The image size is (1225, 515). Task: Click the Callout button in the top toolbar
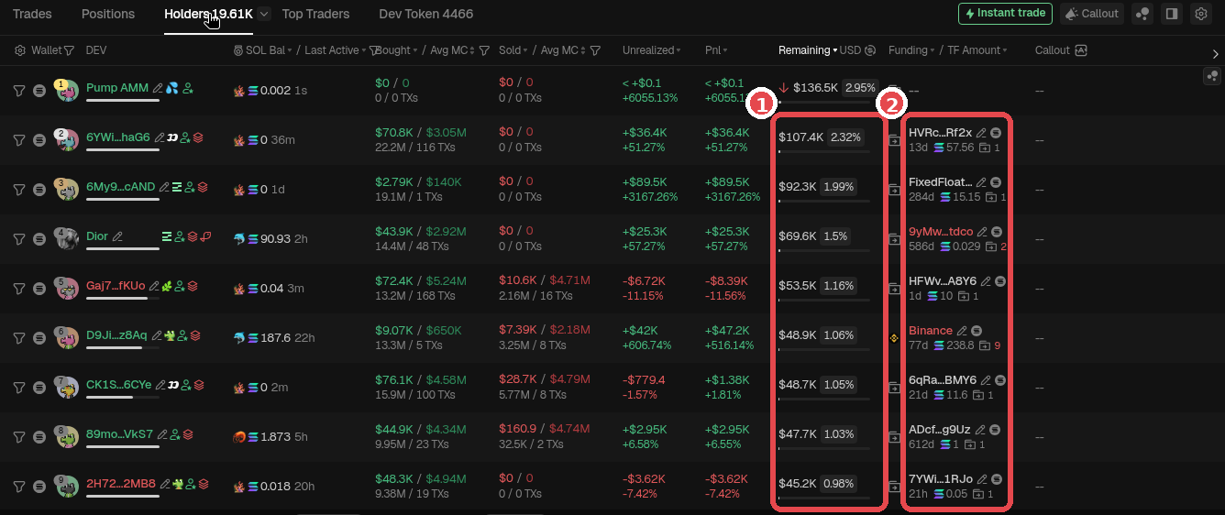1092,14
